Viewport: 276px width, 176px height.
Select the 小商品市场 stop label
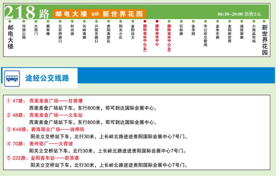coord(254,33)
